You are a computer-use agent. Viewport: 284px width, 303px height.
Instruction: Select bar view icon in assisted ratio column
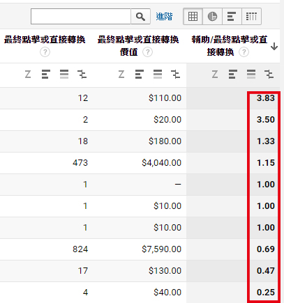tap(233, 75)
